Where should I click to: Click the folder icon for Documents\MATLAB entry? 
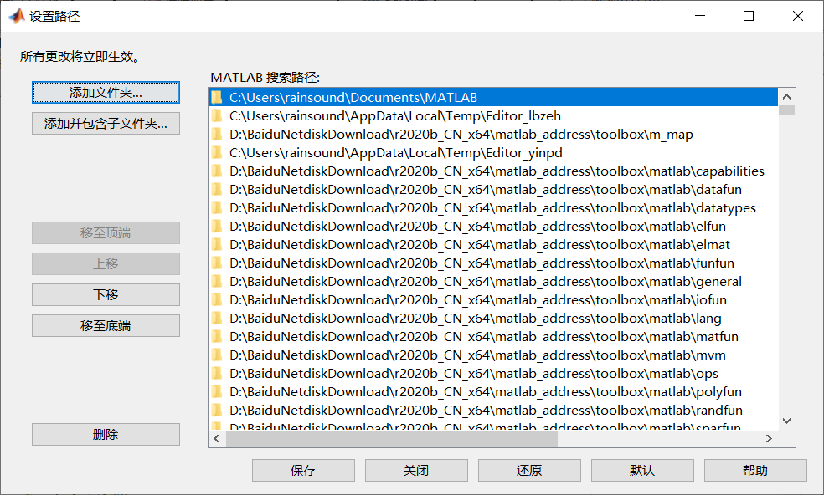tap(215, 98)
